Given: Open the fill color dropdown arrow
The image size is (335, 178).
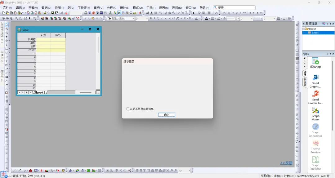Looking at the screenshot, I should click(x=209, y=19).
